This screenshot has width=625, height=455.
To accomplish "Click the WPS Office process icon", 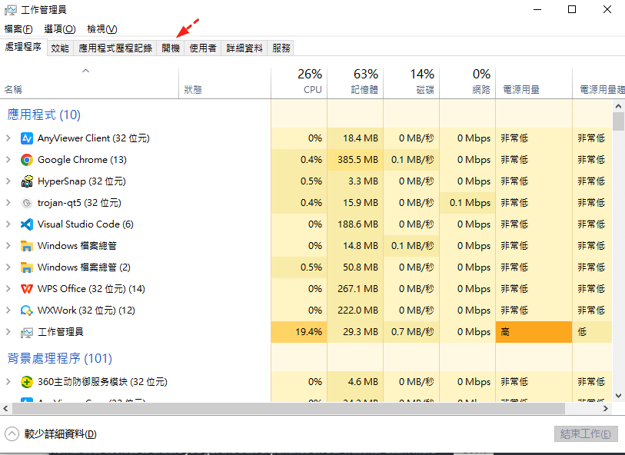I will pos(27,289).
